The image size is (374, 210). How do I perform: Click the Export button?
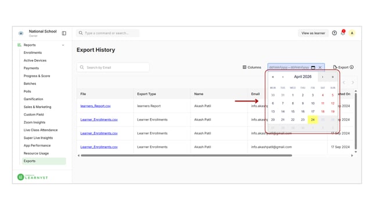pyautogui.click(x=340, y=67)
